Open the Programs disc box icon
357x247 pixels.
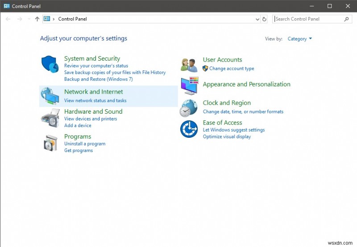50,143
